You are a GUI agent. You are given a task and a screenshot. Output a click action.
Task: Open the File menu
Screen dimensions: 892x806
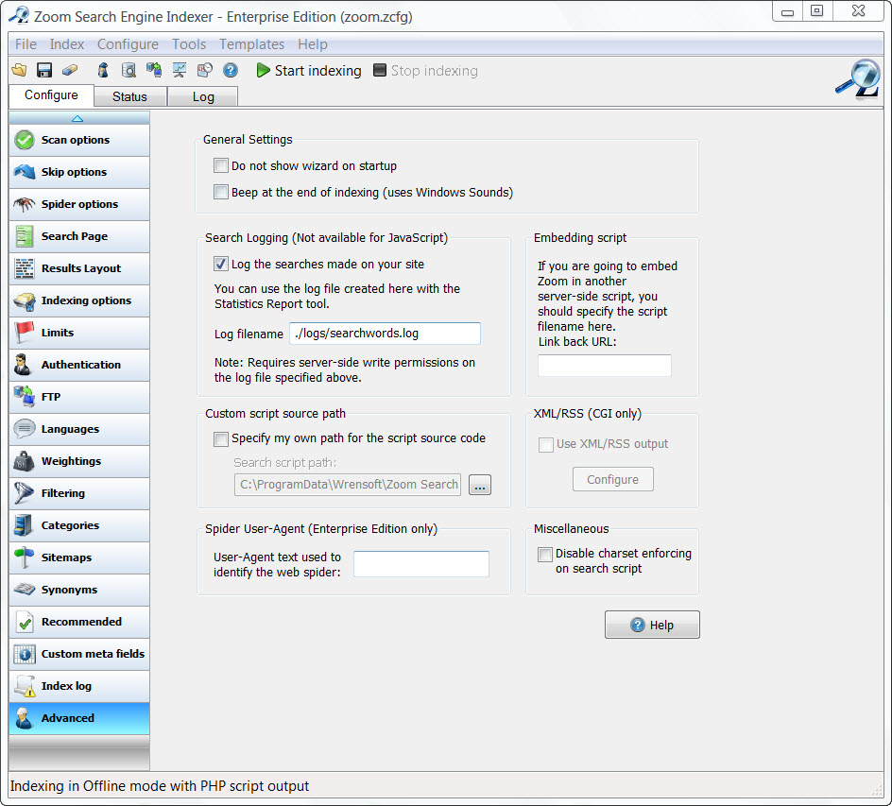point(26,44)
